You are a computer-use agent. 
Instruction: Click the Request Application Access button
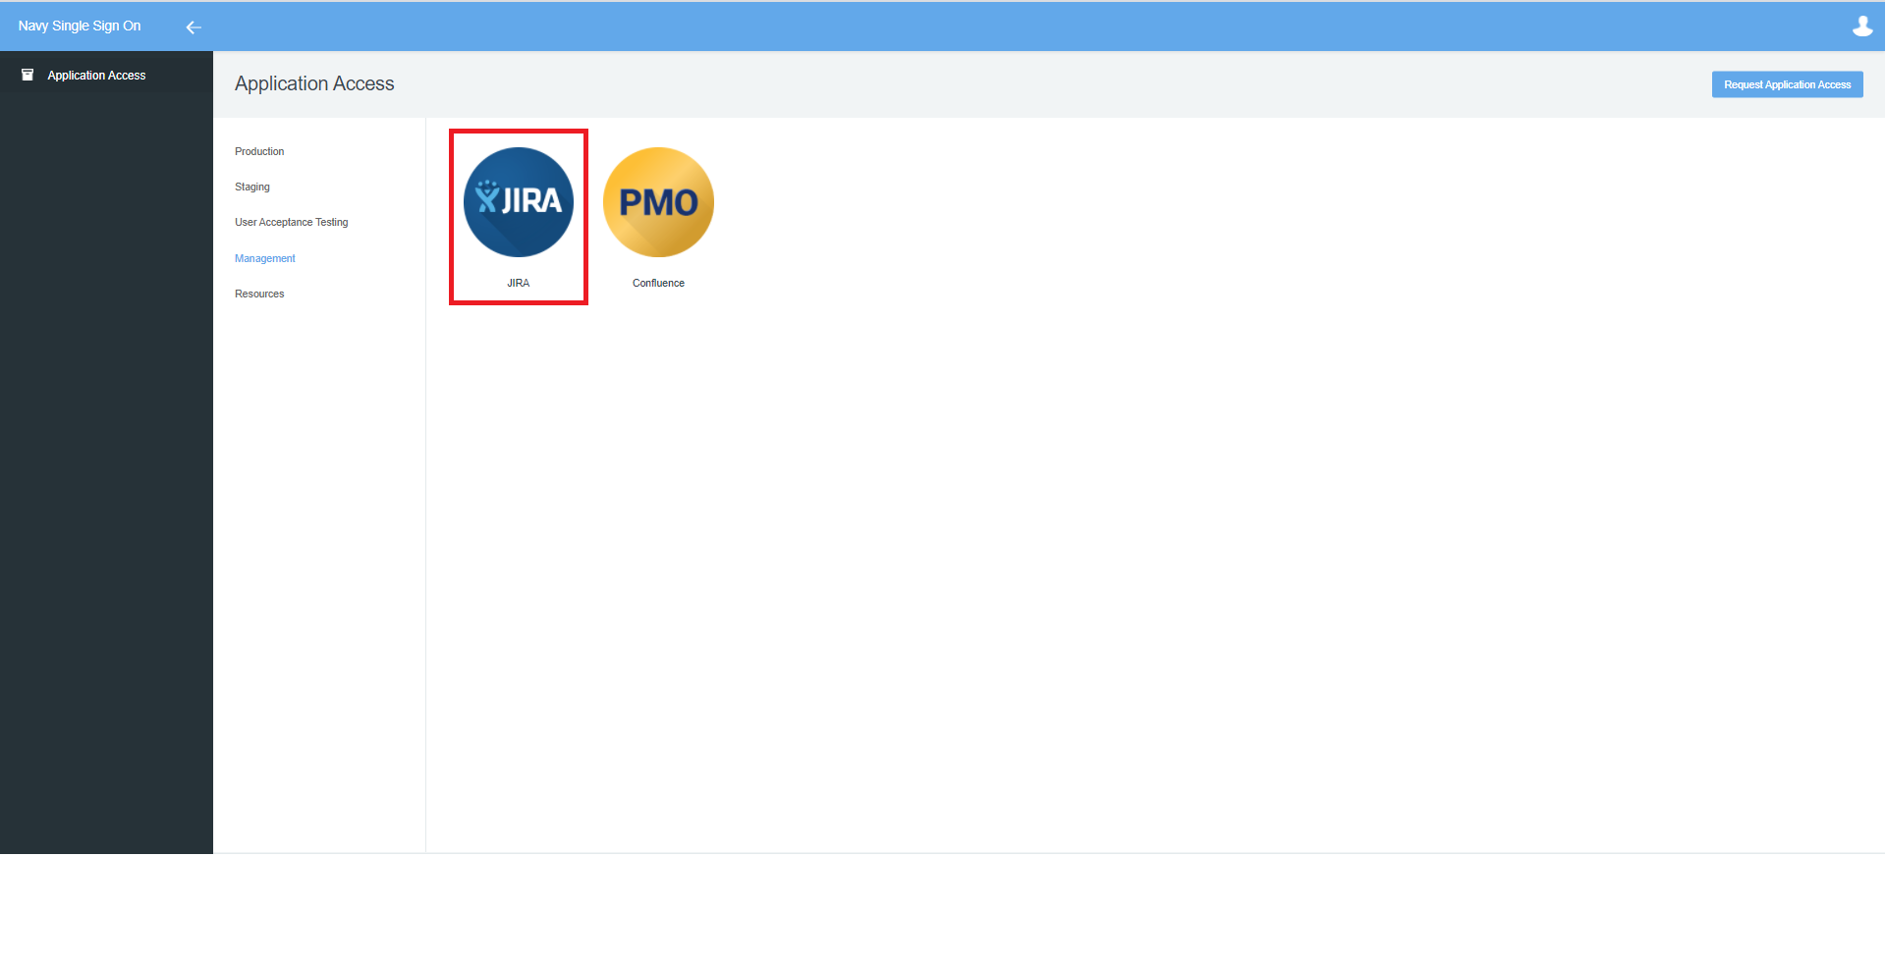1787,84
